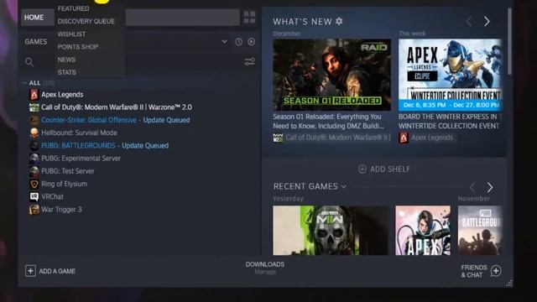537x302 pixels.
Task: Click the Season 01 Reloaded thumbnail
Action: 331,75
